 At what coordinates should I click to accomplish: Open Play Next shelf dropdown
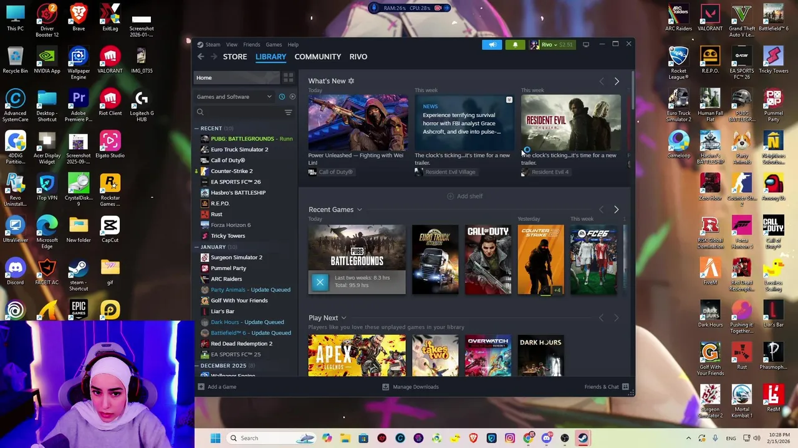coord(344,318)
